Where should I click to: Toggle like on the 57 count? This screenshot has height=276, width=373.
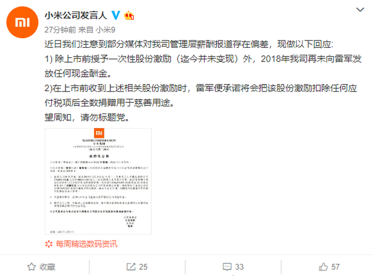pos(335,267)
